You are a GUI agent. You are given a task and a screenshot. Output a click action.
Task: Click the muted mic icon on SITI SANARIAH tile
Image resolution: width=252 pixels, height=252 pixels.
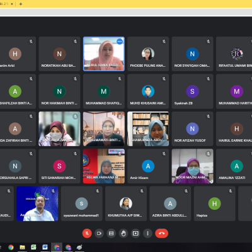click(76, 154)
